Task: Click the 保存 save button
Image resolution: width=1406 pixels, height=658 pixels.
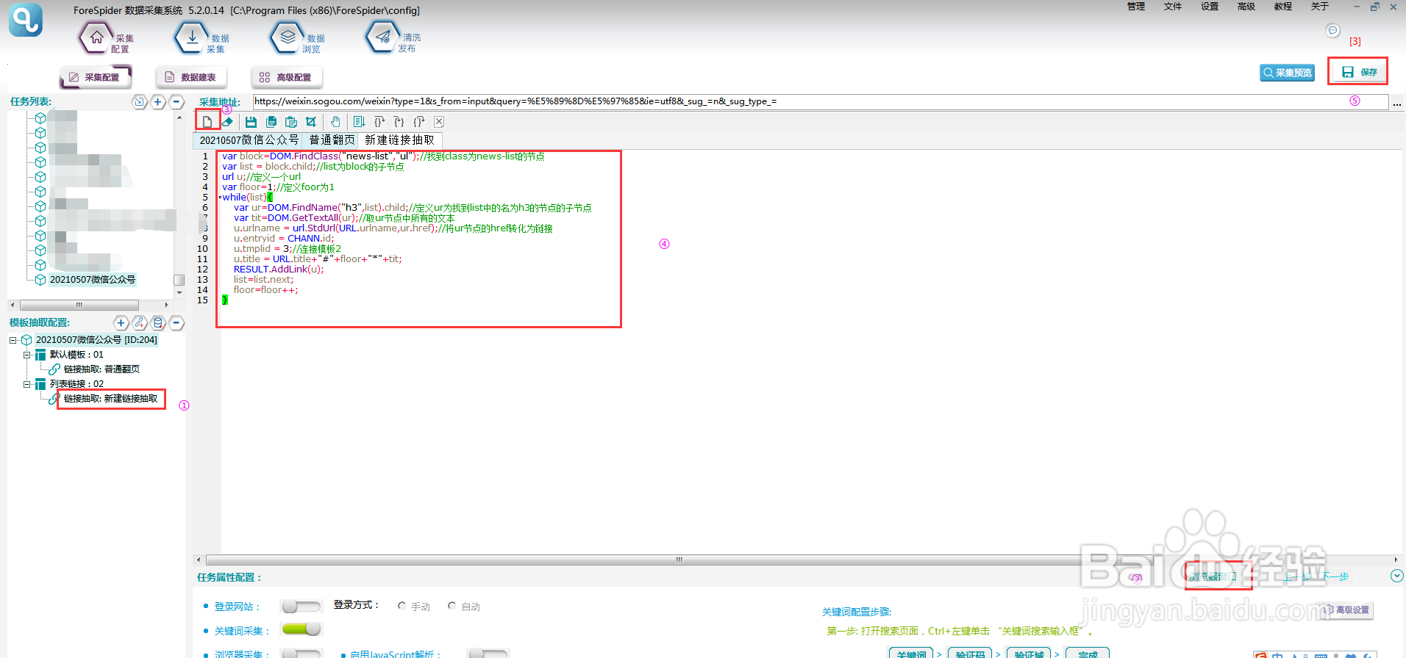Action: [1358, 72]
